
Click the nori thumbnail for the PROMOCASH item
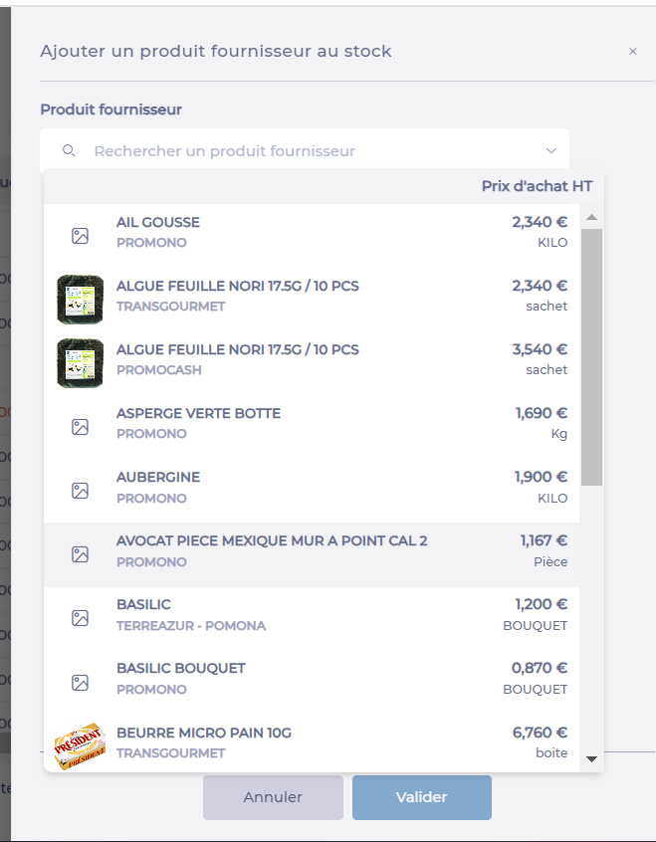(80, 363)
